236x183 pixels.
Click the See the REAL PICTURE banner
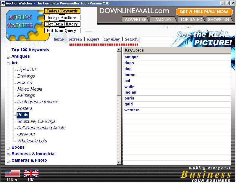click(x=205, y=38)
